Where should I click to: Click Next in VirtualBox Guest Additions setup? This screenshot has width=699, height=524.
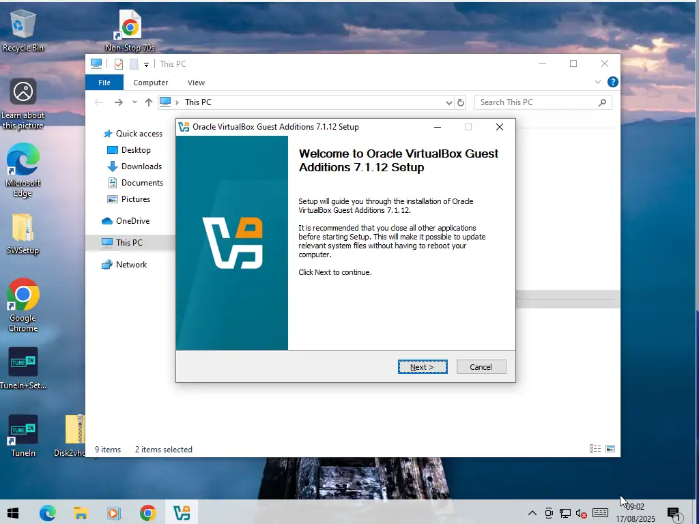[x=423, y=367]
